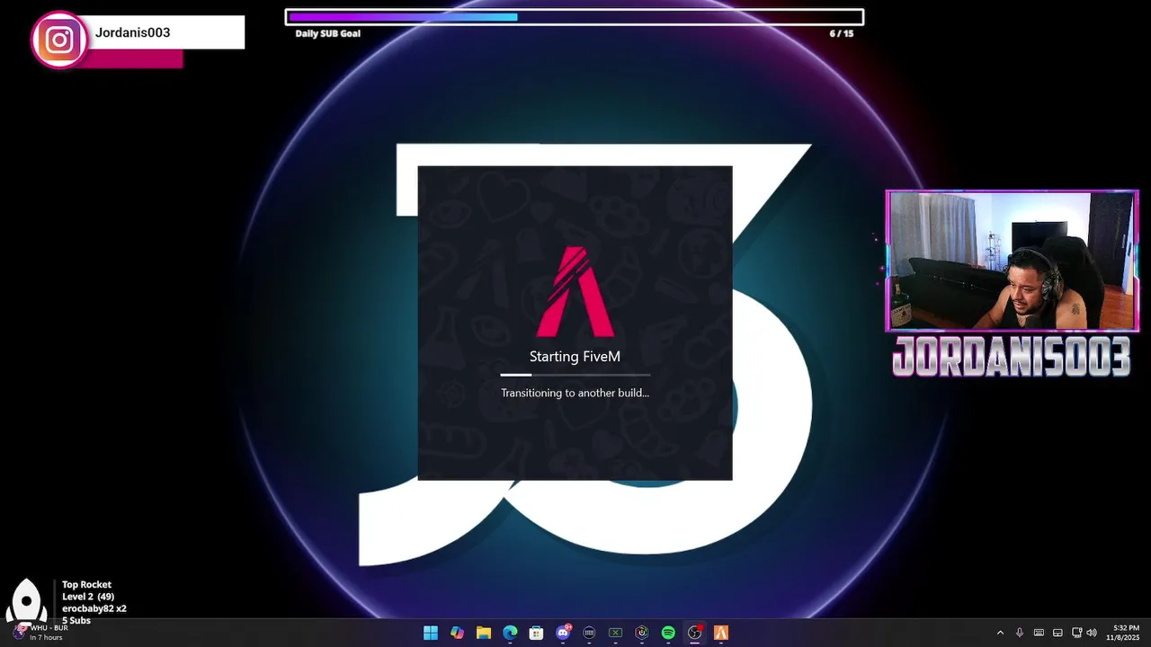Click the 'Starting FiveM' text

pos(575,357)
